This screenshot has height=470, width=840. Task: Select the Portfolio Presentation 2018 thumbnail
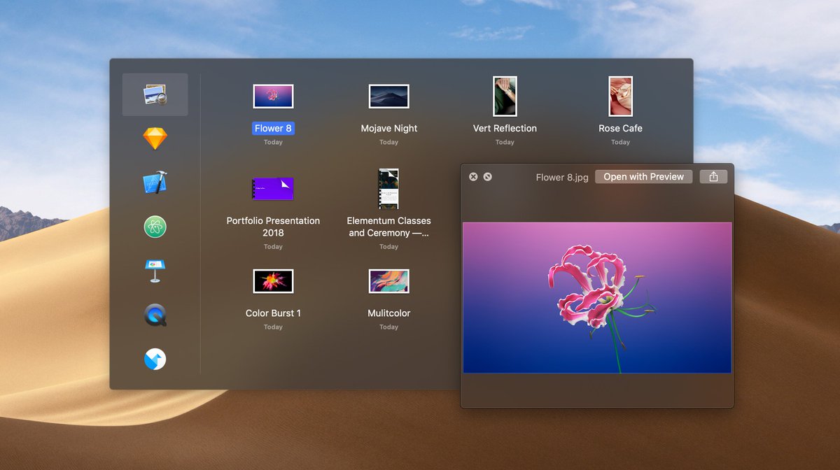273,189
